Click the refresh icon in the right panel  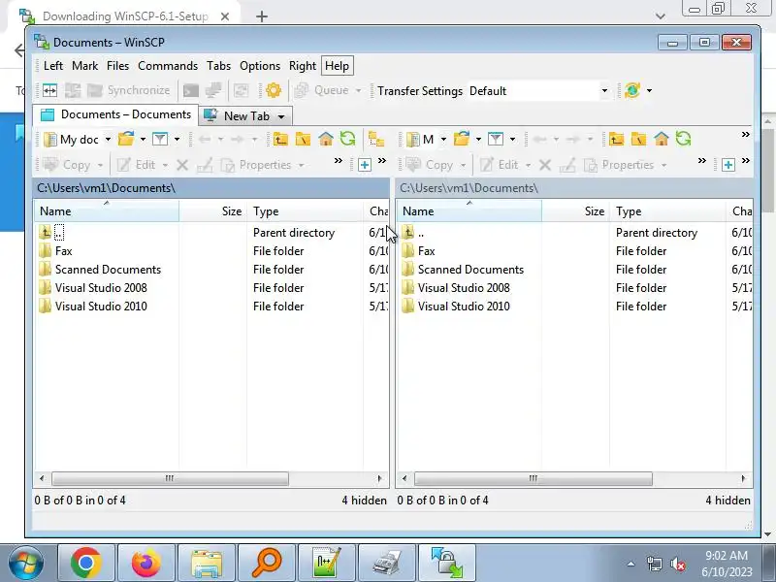pyautogui.click(x=684, y=139)
